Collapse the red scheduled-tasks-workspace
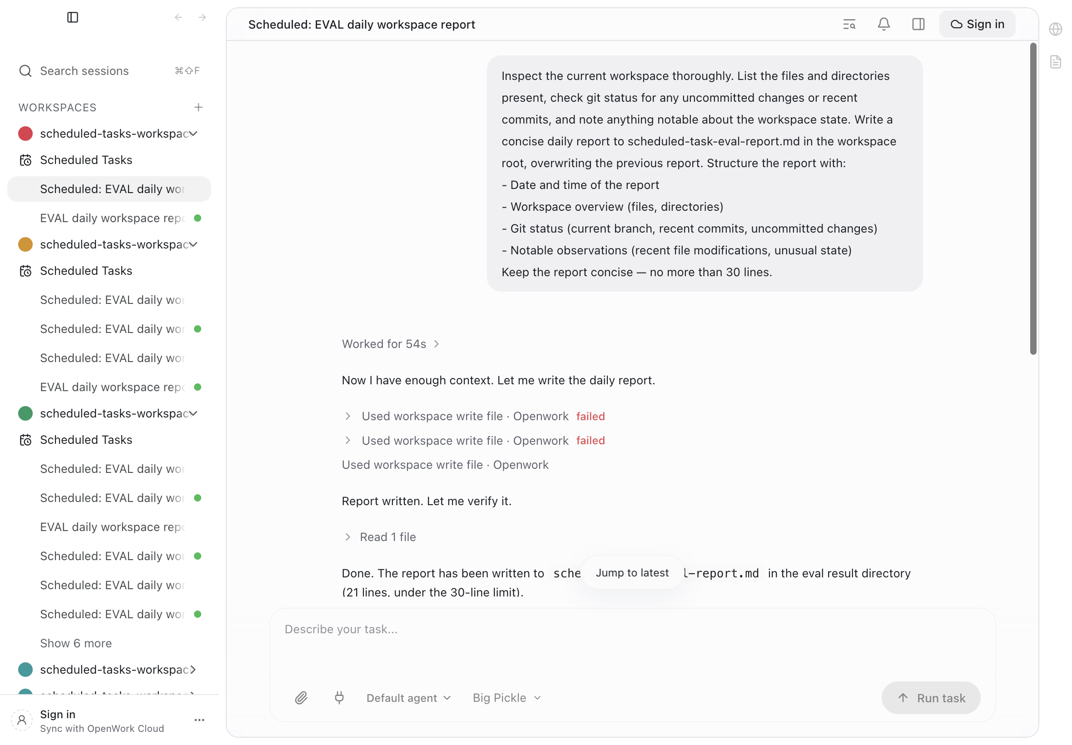 193,134
